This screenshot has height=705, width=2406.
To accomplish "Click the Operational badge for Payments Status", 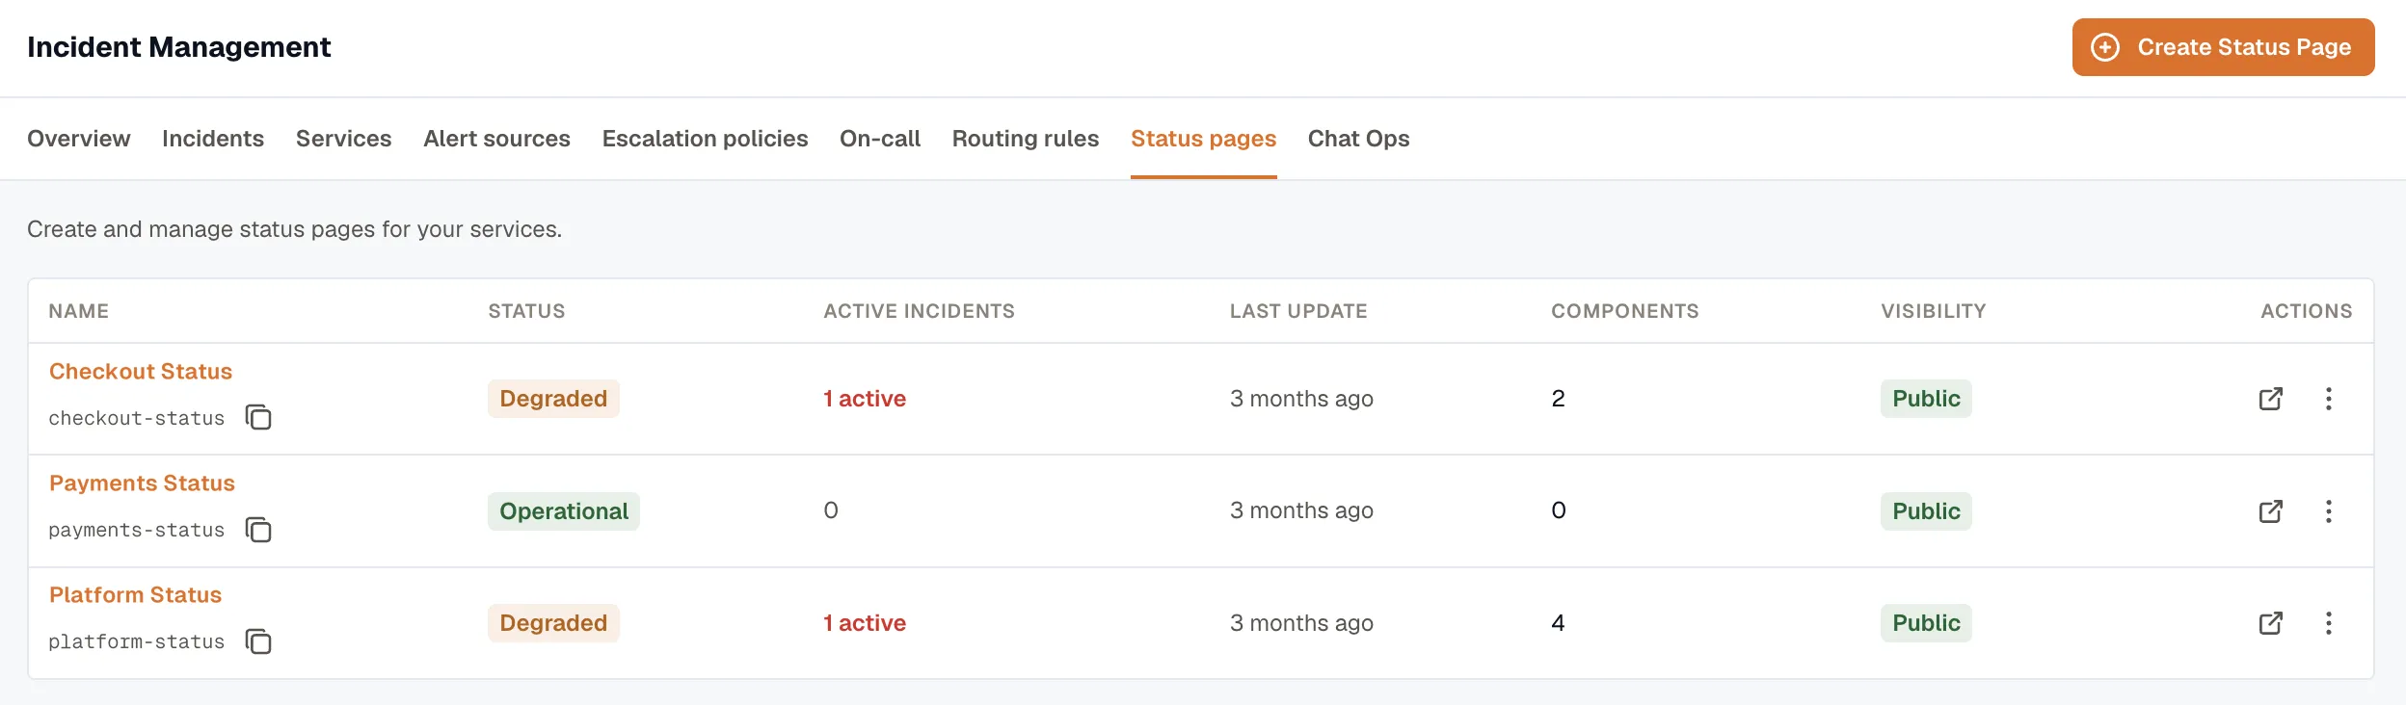I will point(564,511).
